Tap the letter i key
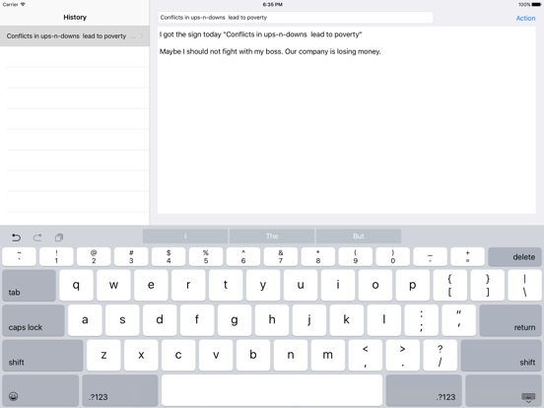Viewport: 544px width, 408px height. [338, 285]
